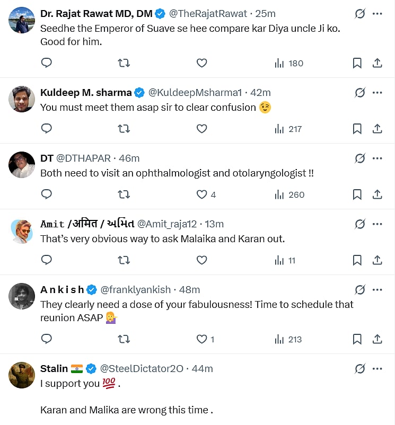
Task: Expand more menu on DT's tweet
Action: [378, 158]
